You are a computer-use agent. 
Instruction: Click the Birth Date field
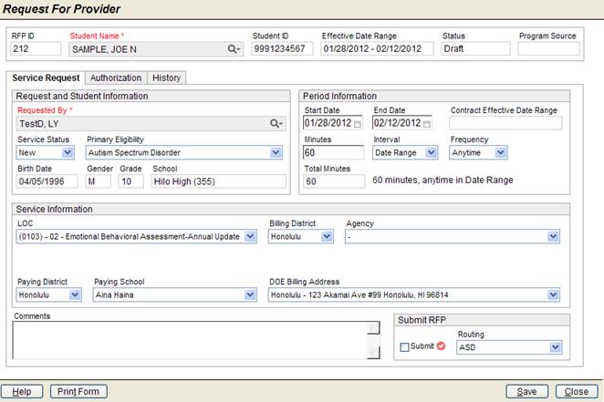47,181
